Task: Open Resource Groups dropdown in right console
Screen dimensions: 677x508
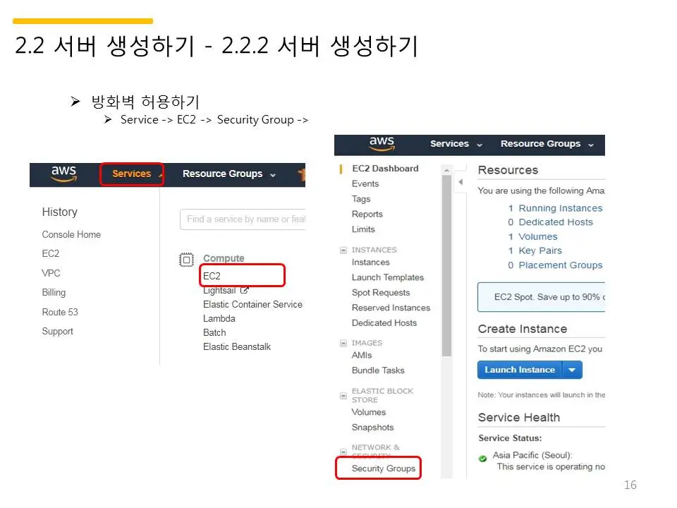Action: click(547, 144)
